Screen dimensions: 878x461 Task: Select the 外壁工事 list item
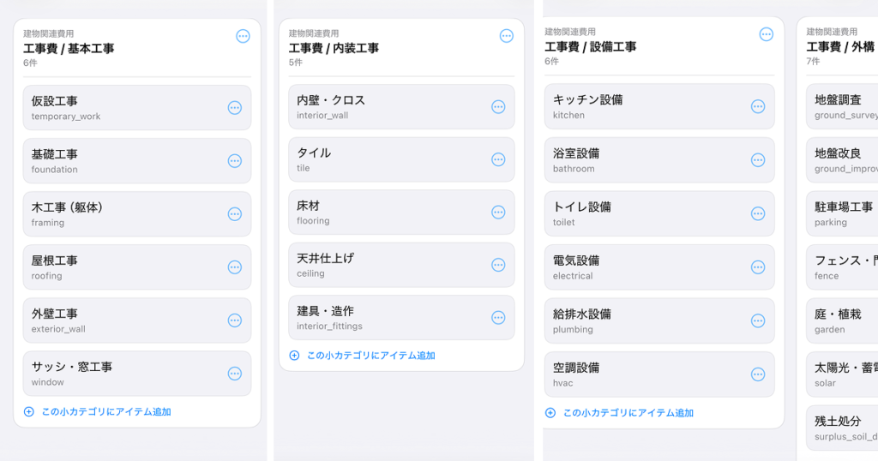(x=120, y=320)
